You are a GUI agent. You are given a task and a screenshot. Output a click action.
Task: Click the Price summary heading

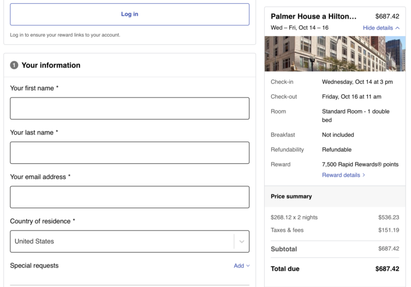click(x=291, y=197)
